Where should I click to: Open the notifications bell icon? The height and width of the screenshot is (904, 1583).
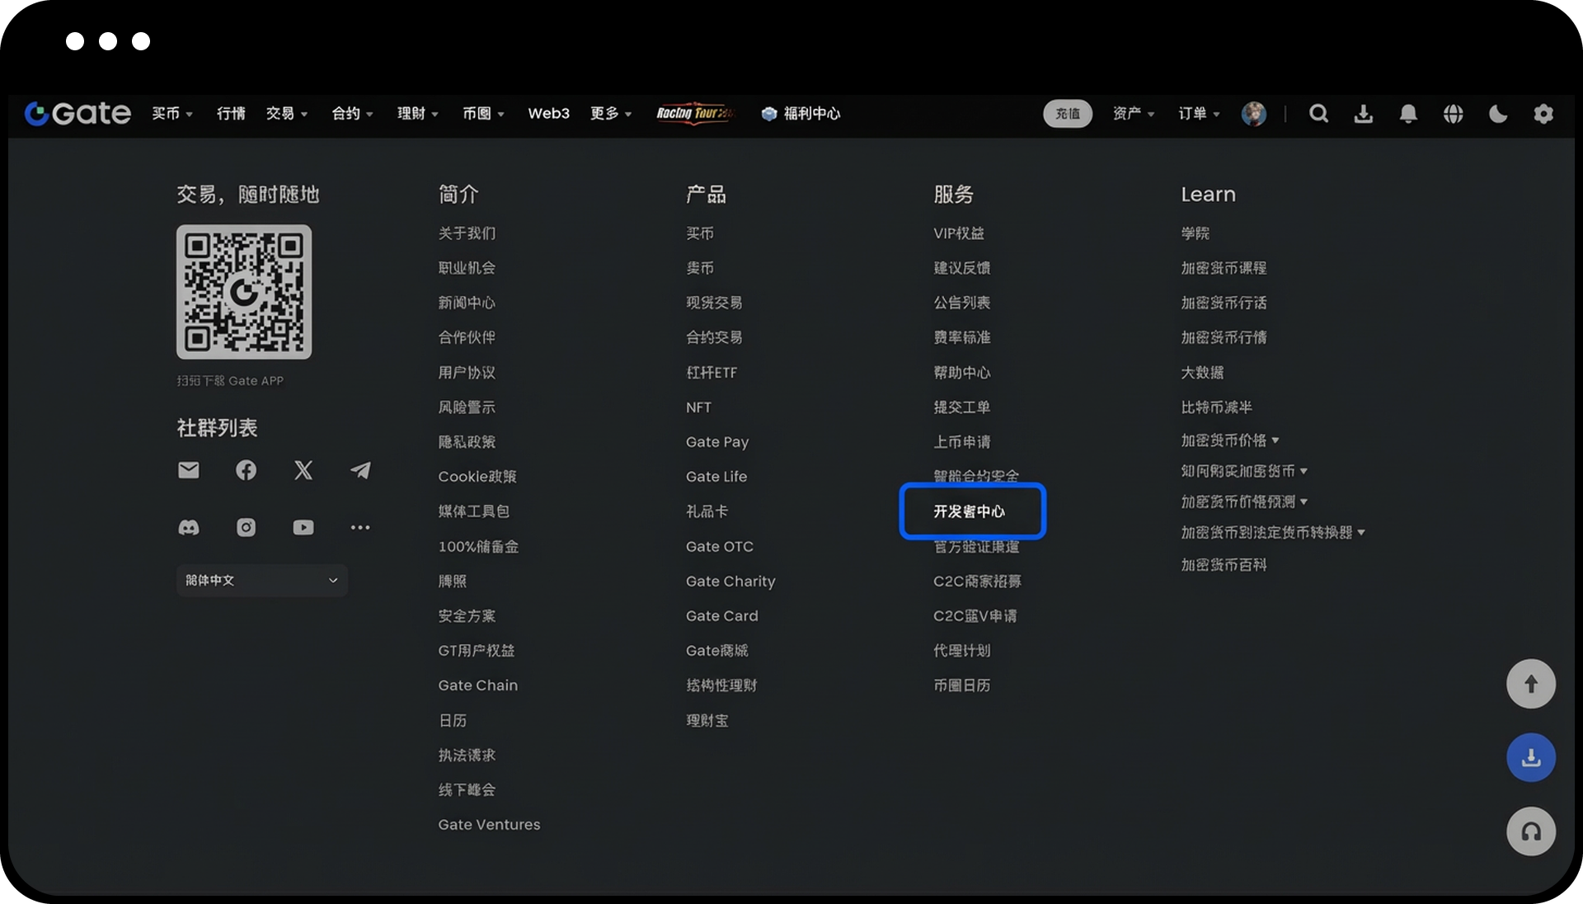1408,114
